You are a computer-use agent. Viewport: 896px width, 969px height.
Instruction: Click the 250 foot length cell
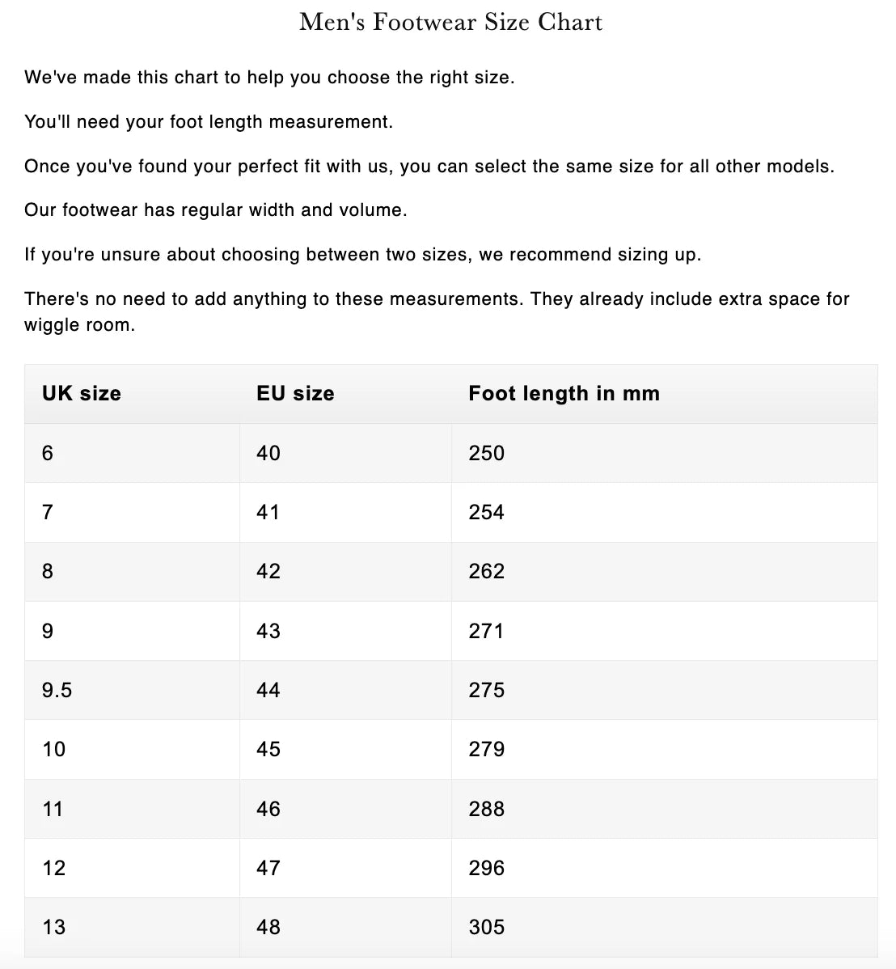(486, 453)
